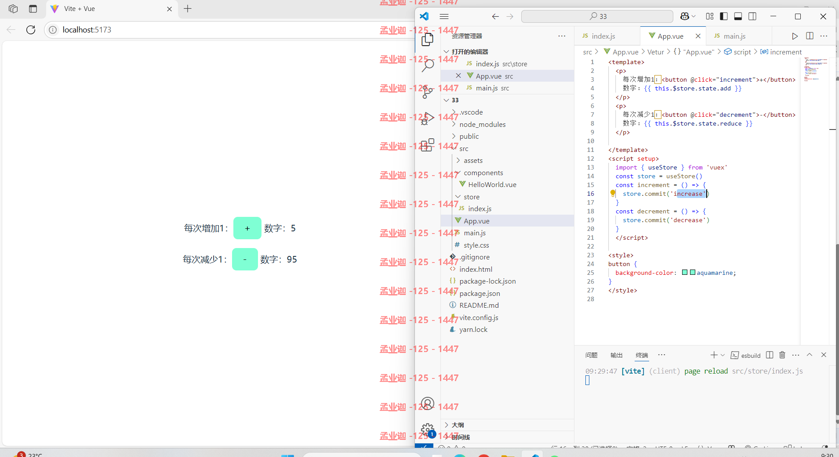Close the Vite + Vue browser tab
The width and height of the screenshot is (839, 457).
170,9
